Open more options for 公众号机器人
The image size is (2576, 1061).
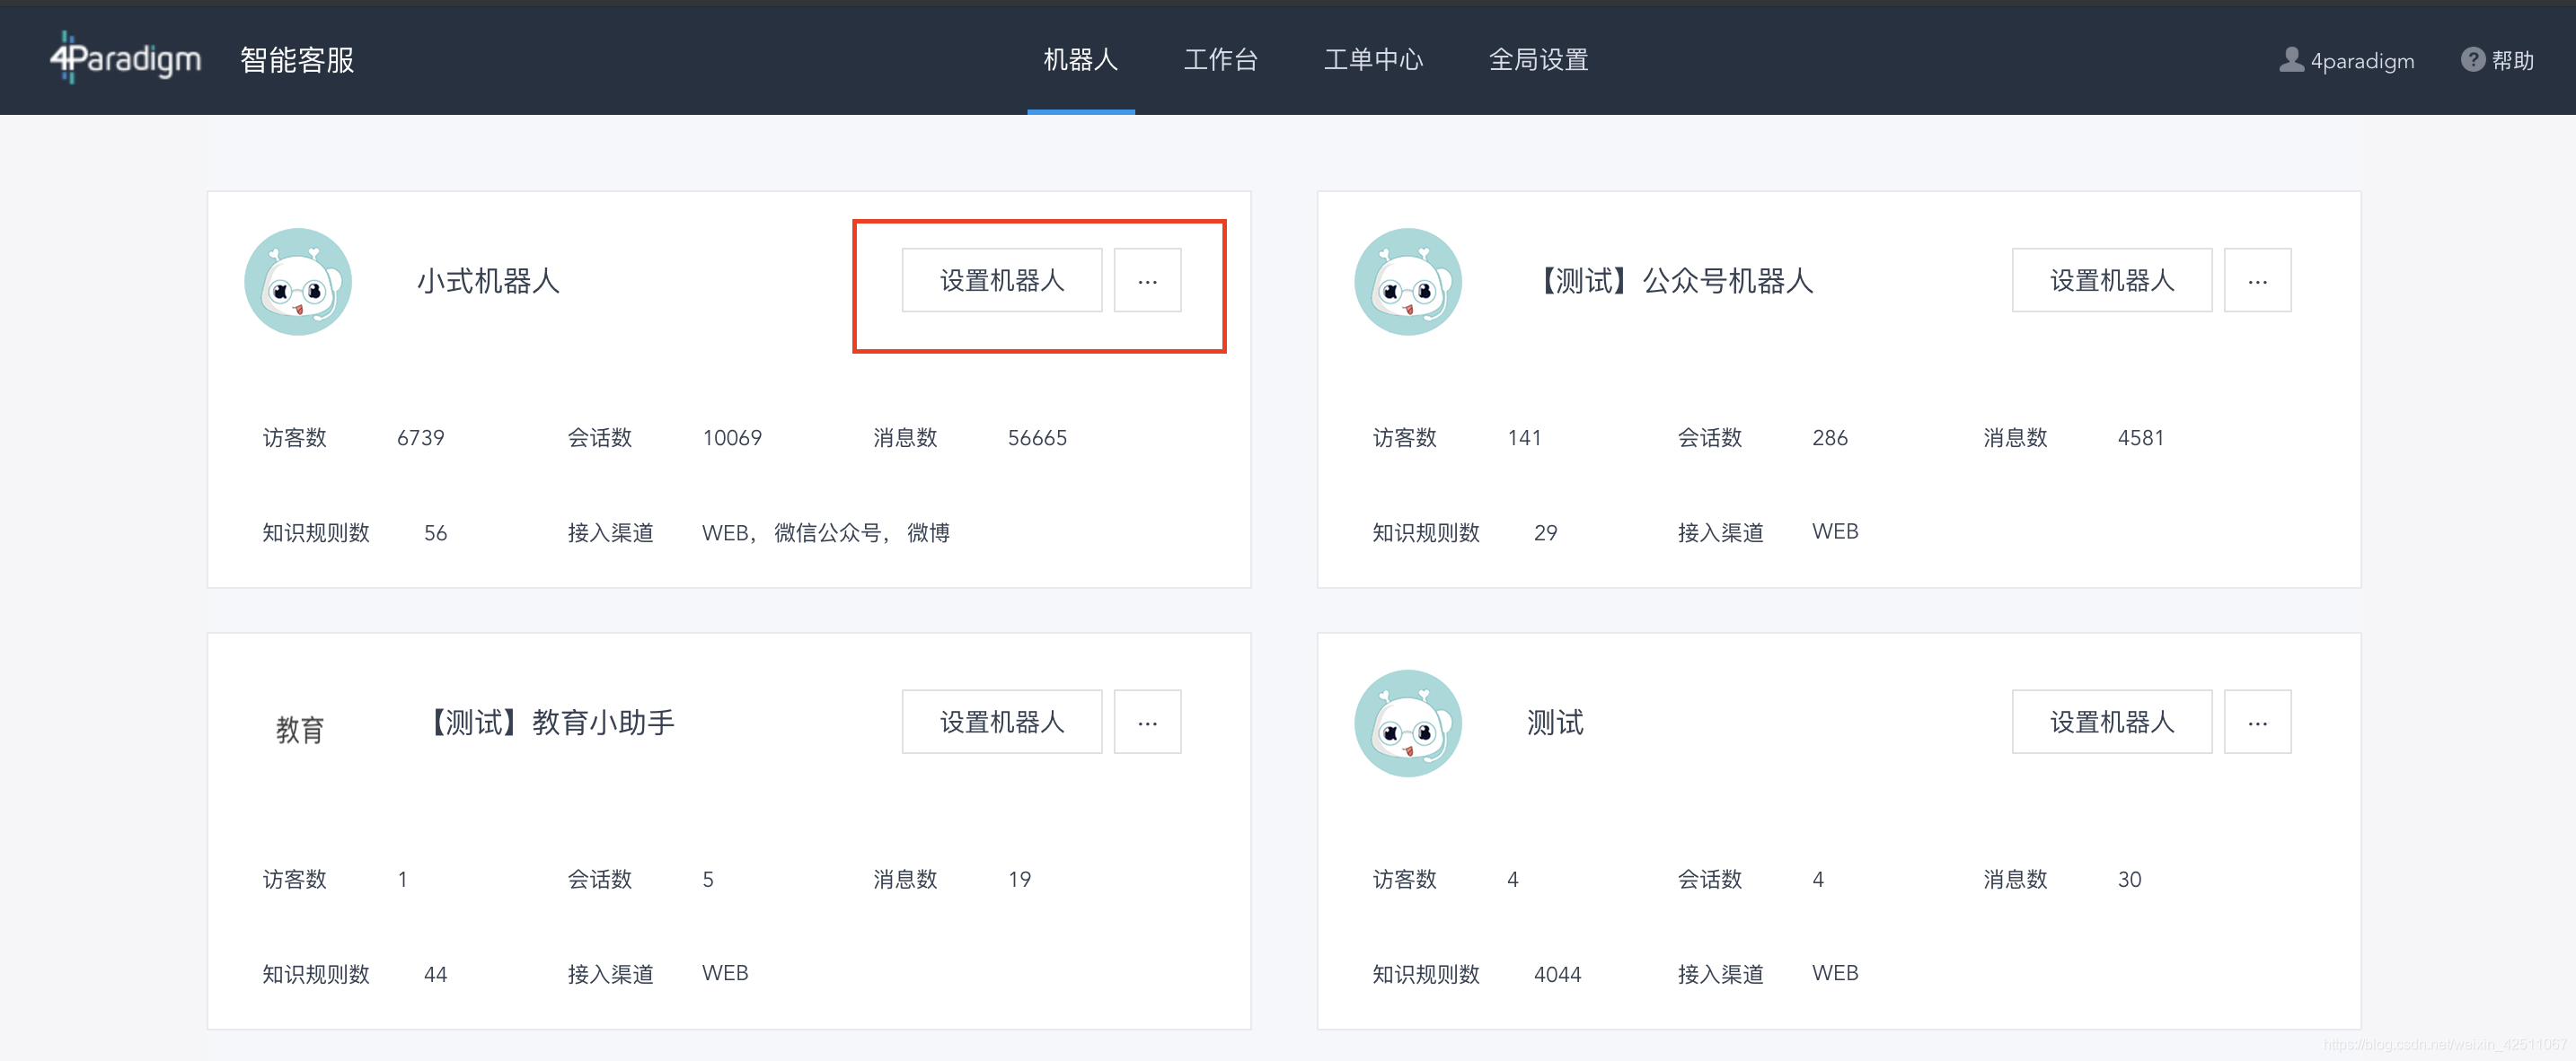pos(2257,281)
